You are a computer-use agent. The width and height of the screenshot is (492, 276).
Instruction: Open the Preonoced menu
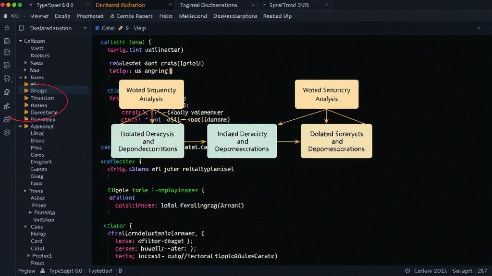(x=90, y=16)
